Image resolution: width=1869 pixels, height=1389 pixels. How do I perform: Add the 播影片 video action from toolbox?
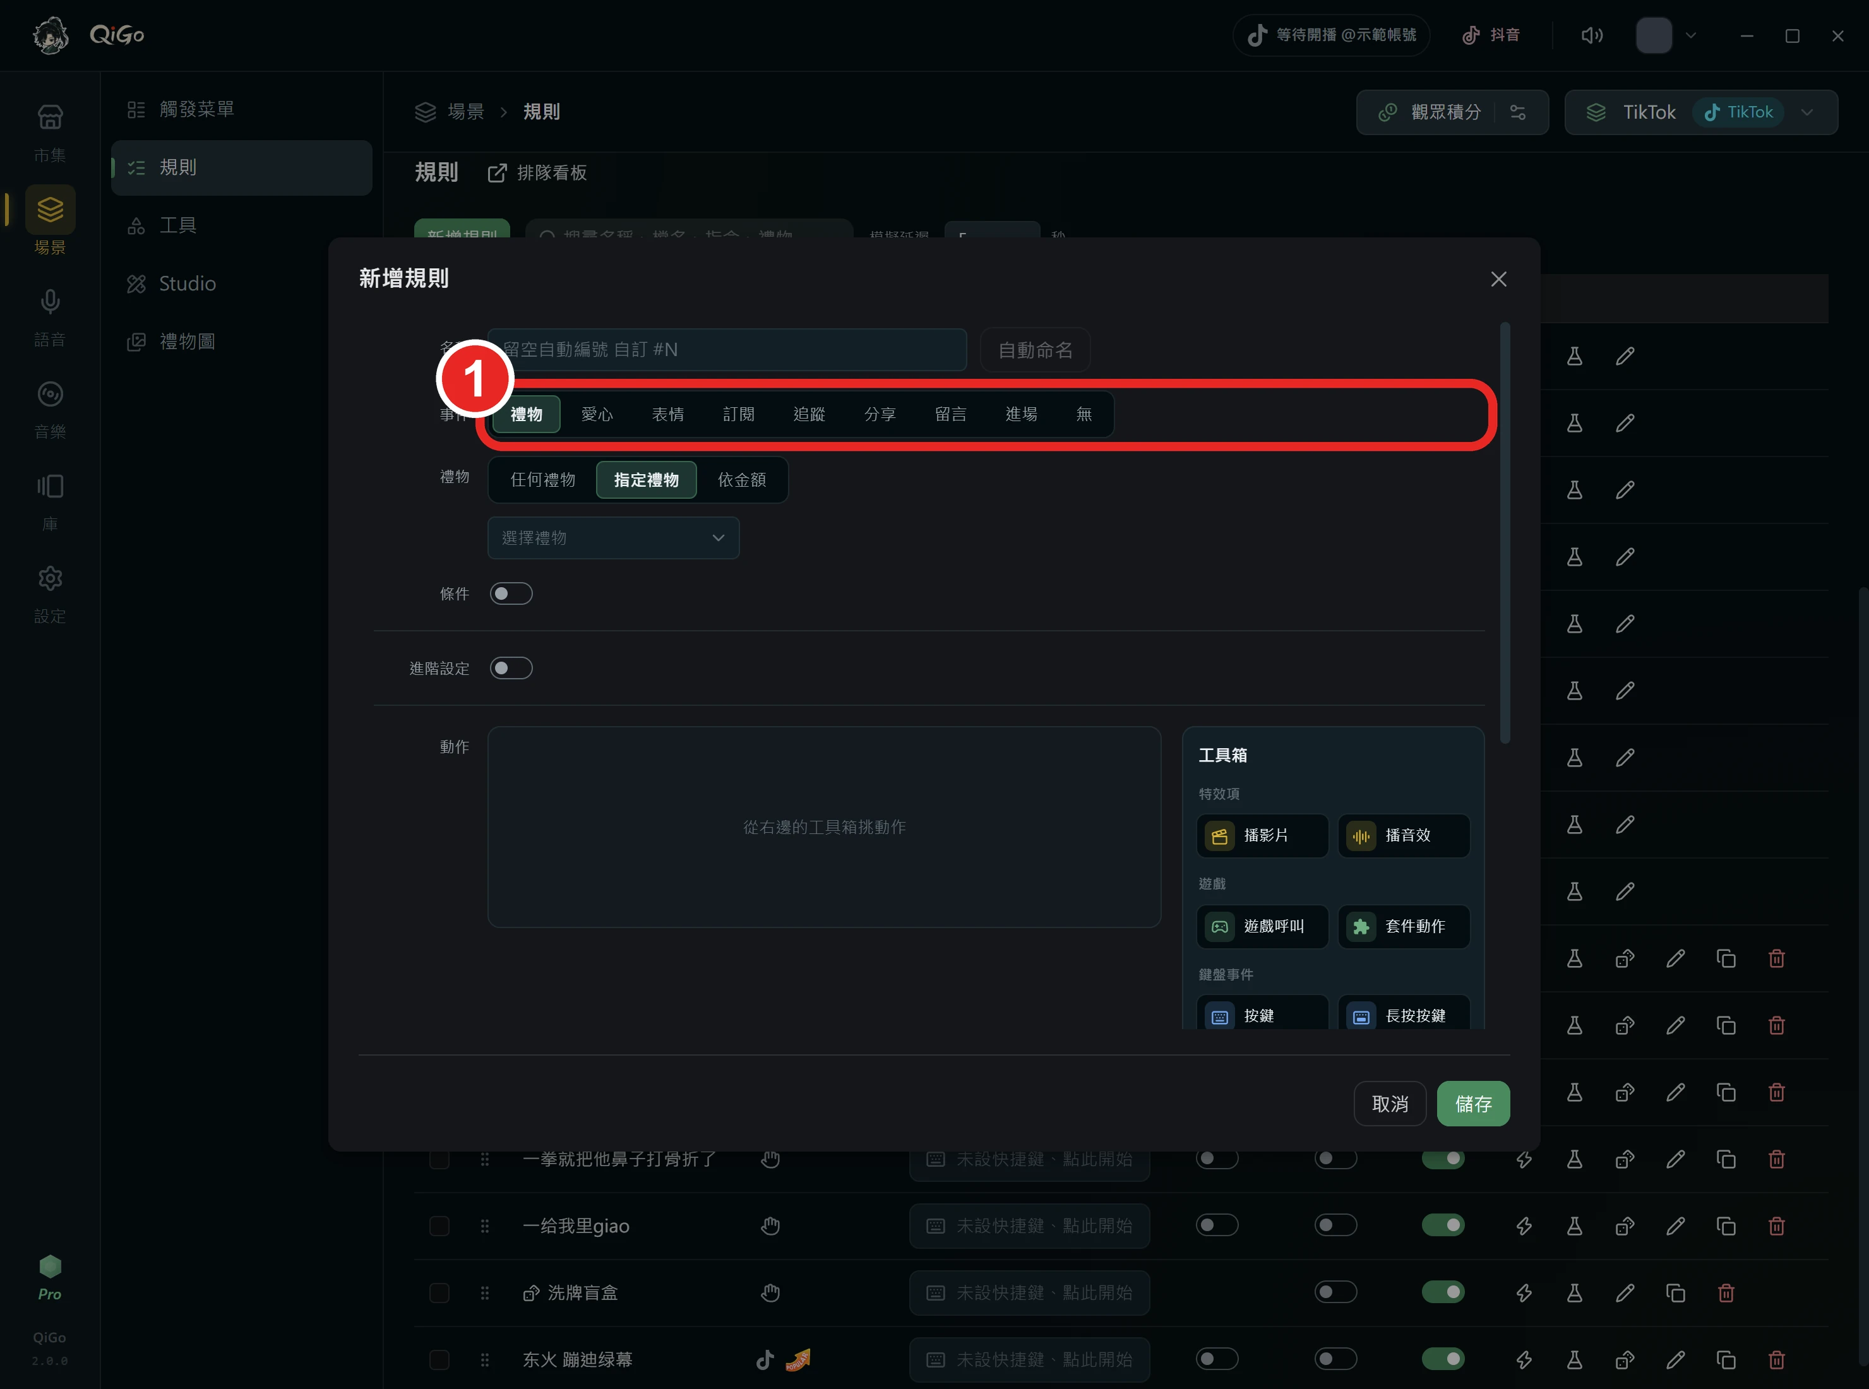pyautogui.click(x=1262, y=835)
